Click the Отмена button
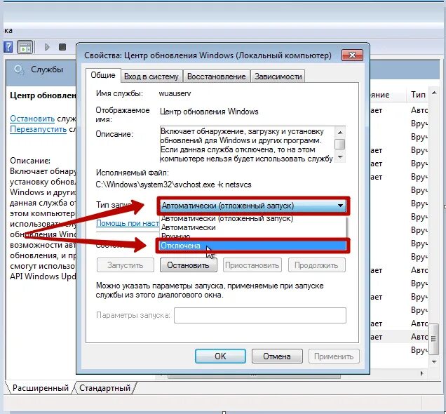This screenshot has height=414, width=446. pyautogui.click(x=277, y=356)
